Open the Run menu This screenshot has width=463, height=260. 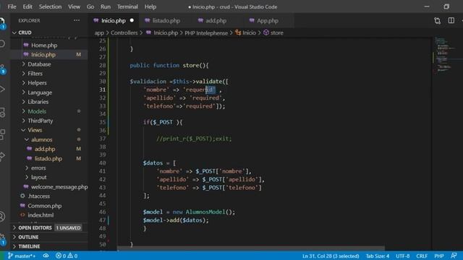pyautogui.click(x=106, y=6)
